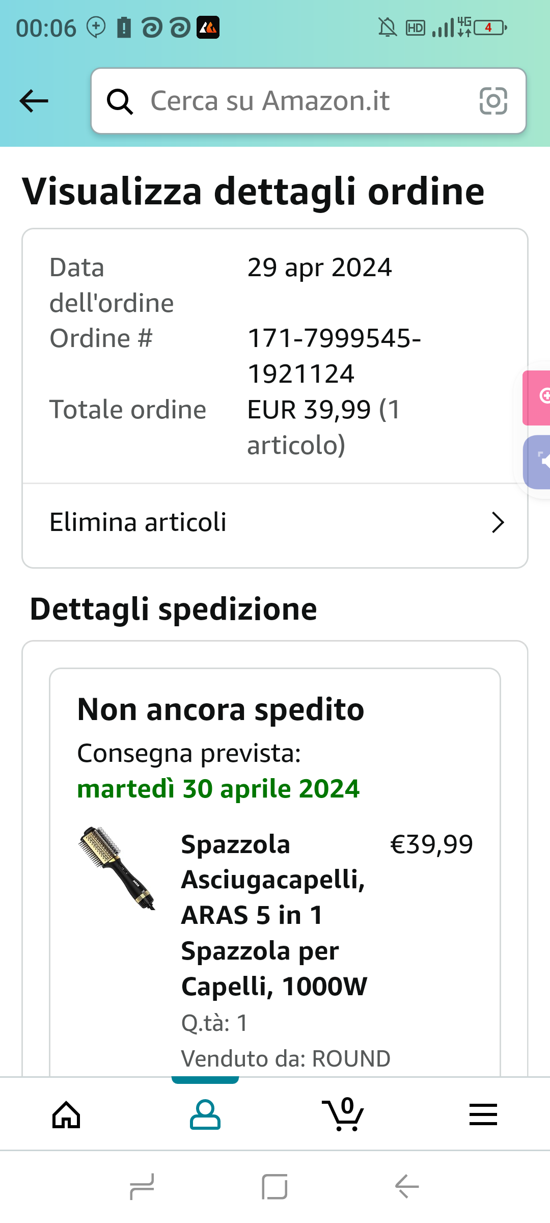
Task: Tap the battery indicator in status bar
Action: [490, 28]
